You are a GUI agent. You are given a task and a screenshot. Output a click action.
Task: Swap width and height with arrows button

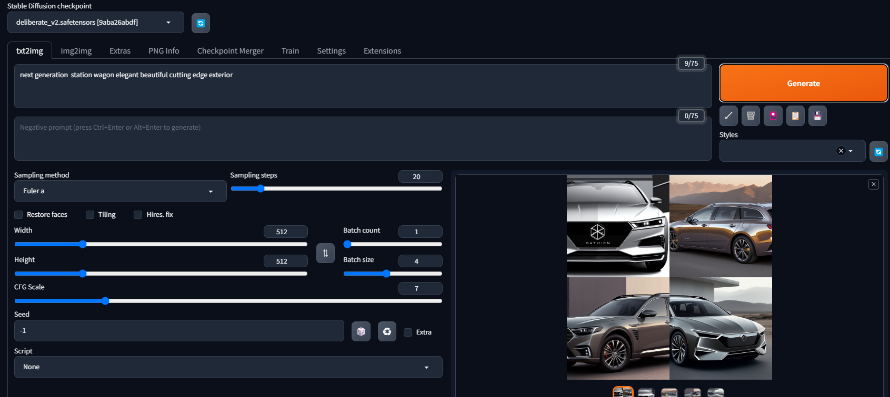click(x=325, y=253)
